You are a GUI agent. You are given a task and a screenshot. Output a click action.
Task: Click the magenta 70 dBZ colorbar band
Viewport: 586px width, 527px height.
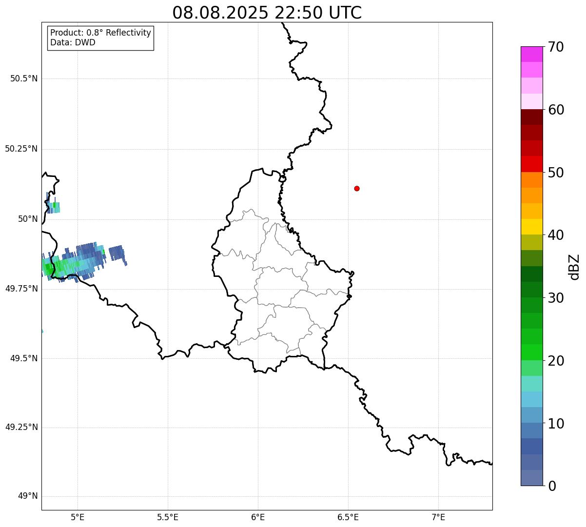531,54
